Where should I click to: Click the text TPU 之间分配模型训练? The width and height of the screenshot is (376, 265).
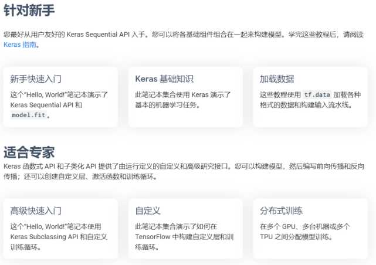294,237
